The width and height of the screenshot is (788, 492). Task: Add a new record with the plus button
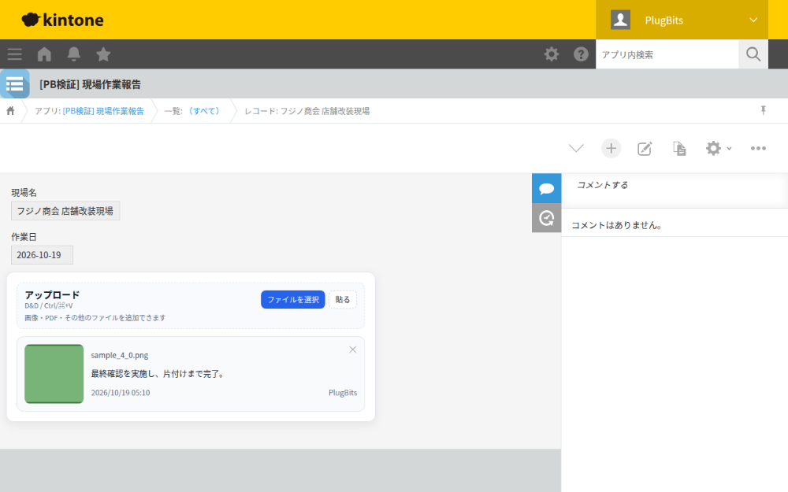tap(611, 148)
